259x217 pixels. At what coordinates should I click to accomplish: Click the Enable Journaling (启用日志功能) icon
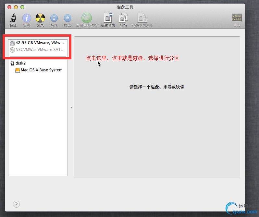click(87, 18)
